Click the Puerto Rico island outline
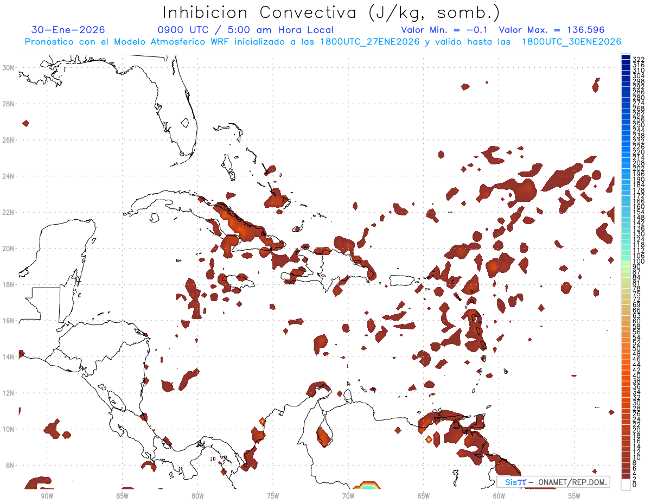 click(402, 280)
